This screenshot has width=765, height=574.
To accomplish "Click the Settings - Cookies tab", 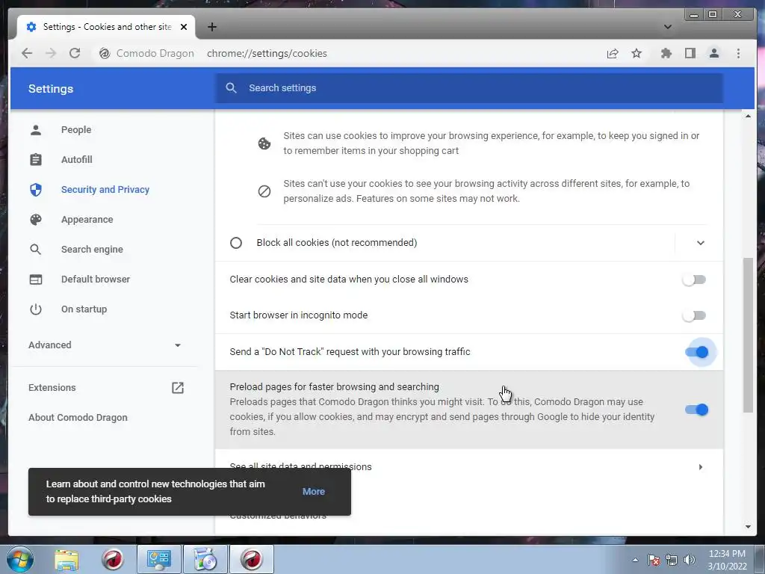I will tap(106, 27).
